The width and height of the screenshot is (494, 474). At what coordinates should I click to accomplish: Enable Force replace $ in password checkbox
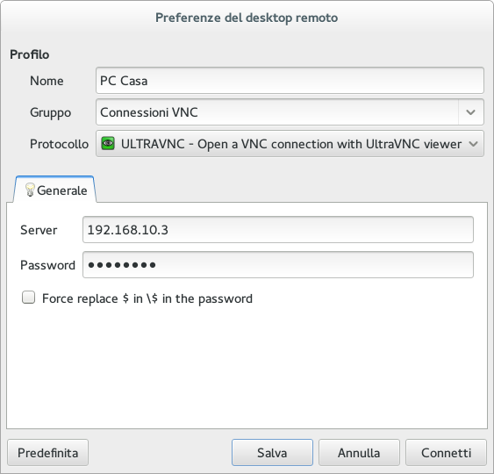[28, 298]
